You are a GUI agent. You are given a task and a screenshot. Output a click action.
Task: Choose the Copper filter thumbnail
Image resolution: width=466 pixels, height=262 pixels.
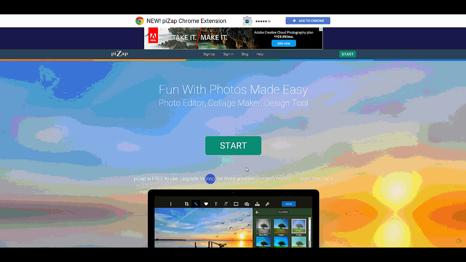coord(281,226)
